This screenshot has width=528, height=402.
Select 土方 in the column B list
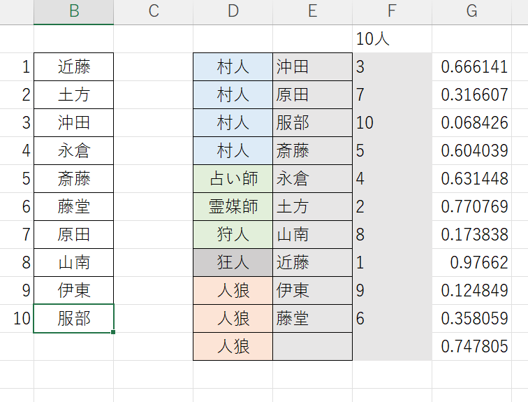point(73,95)
